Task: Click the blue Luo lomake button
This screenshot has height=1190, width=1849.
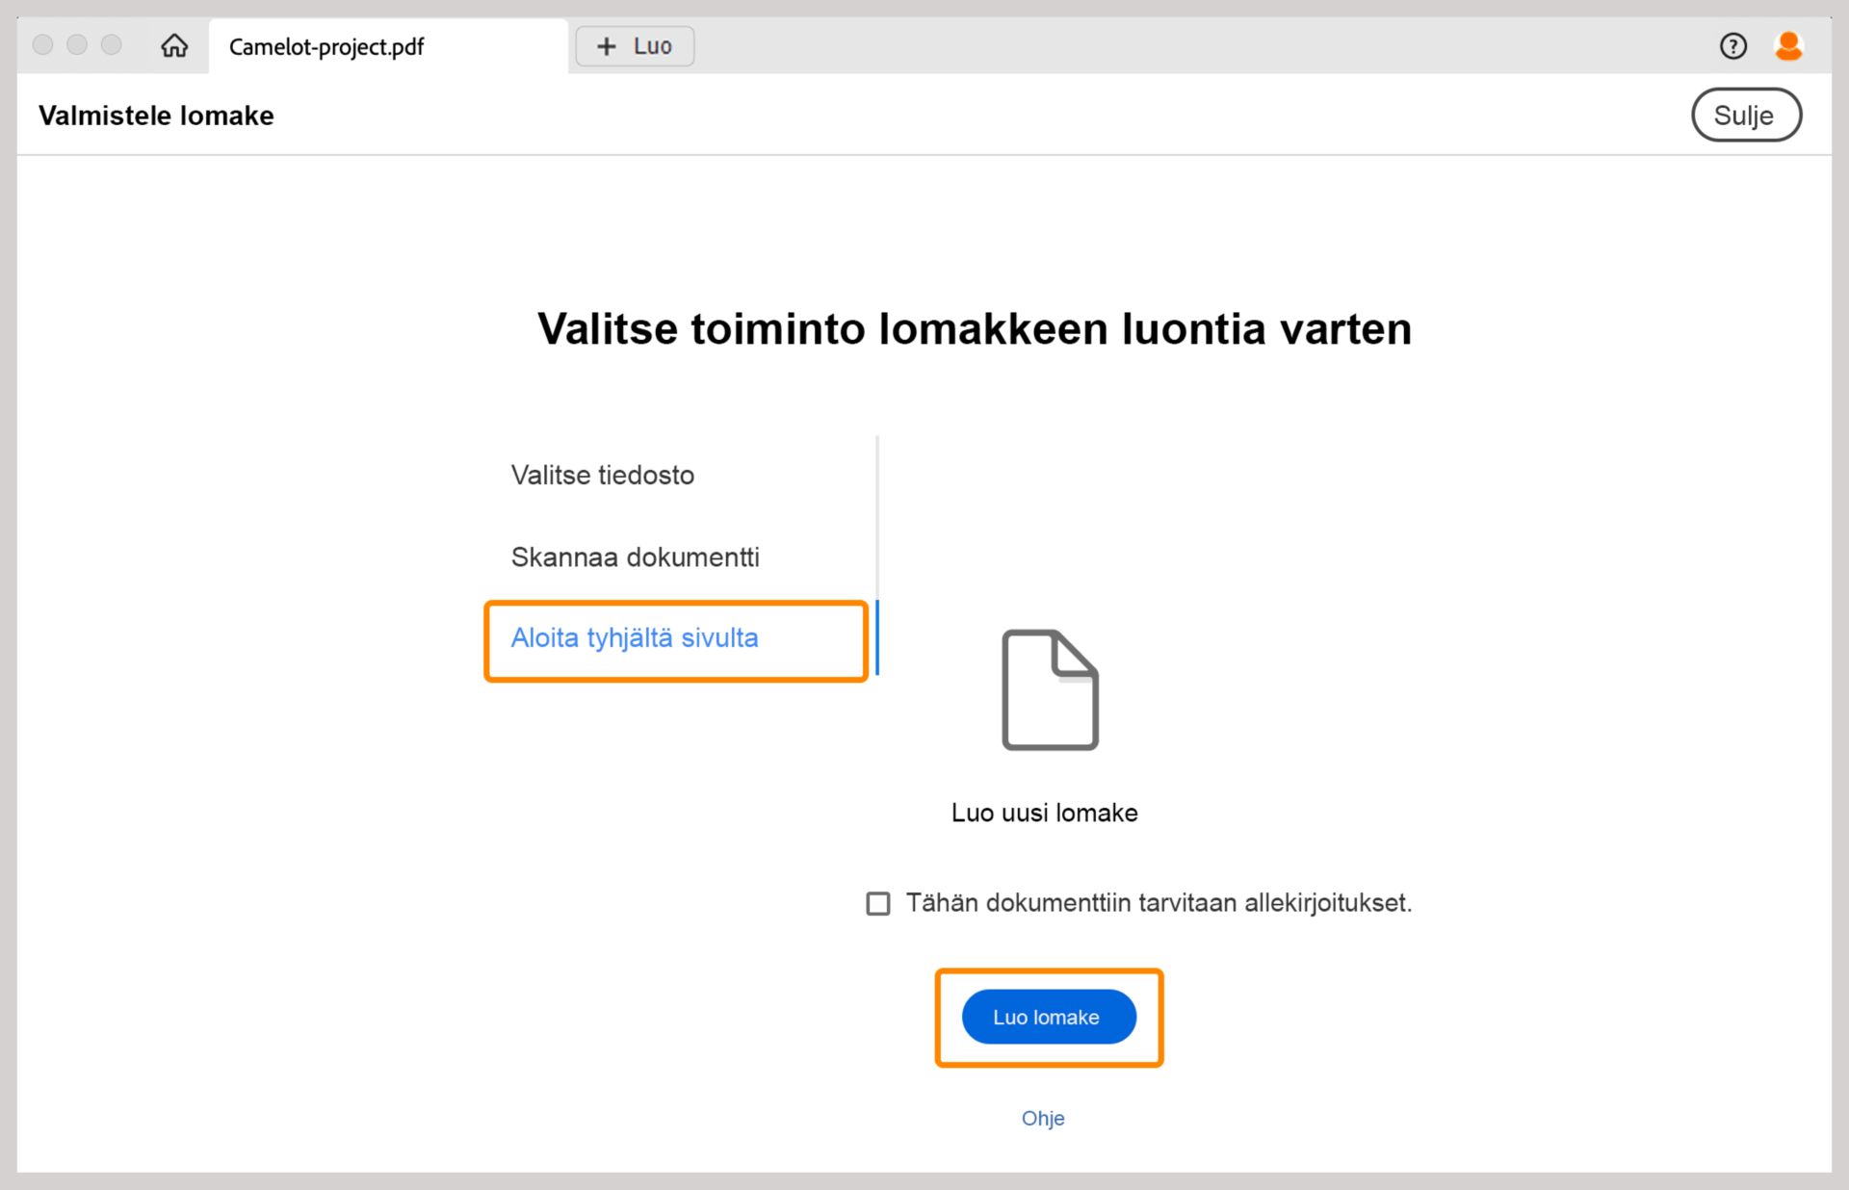Action: click(x=1048, y=1017)
